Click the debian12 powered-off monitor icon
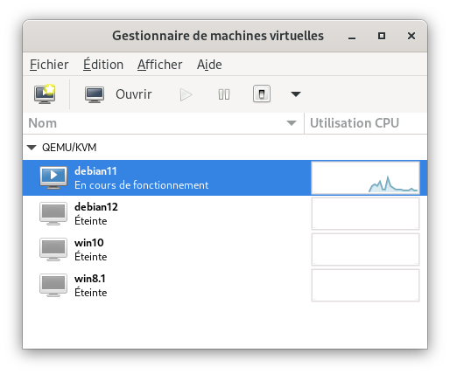 point(53,213)
